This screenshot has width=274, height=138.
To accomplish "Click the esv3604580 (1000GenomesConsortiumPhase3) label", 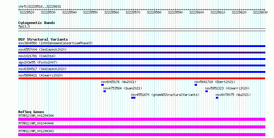I will click(55, 43).
